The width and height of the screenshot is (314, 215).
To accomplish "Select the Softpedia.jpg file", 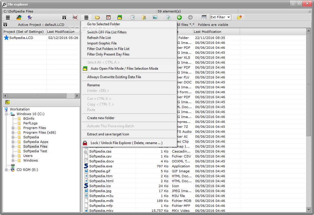I will tap(100, 191).
